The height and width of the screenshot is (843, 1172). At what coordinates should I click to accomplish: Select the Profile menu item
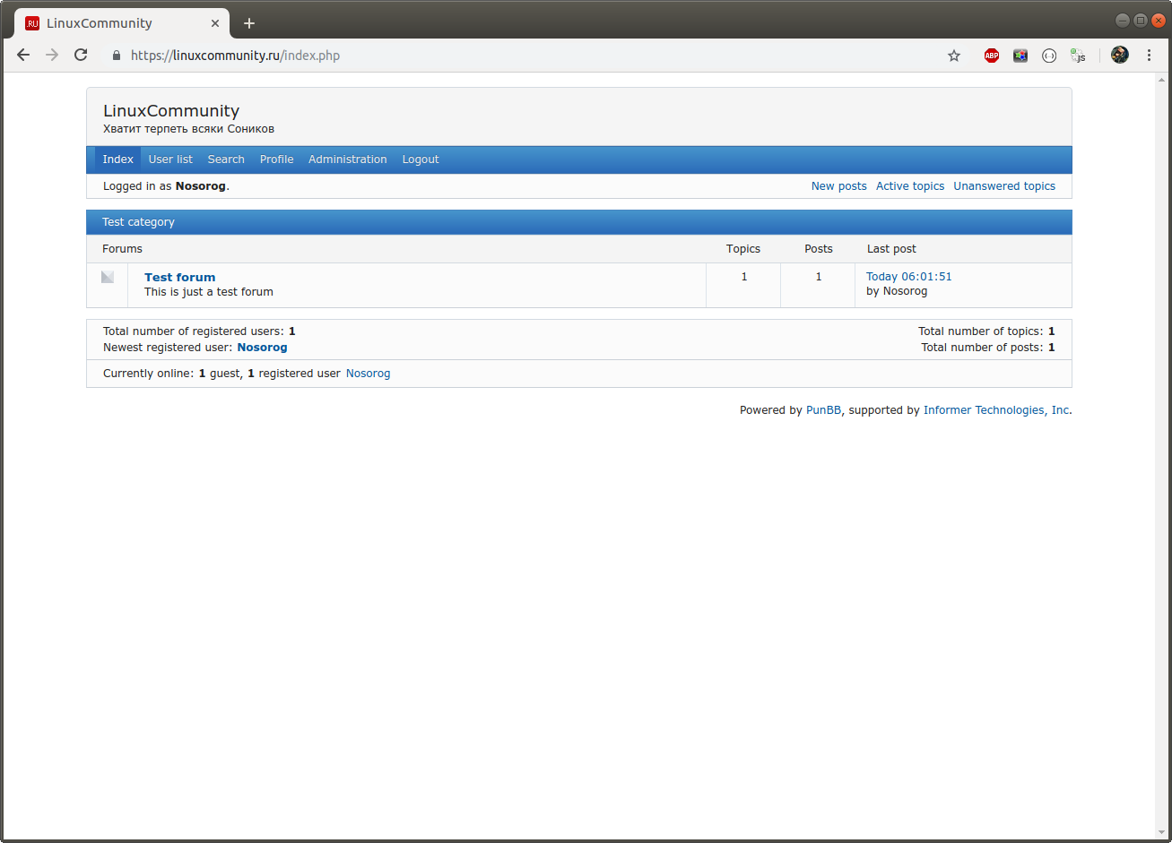(276, 159)
